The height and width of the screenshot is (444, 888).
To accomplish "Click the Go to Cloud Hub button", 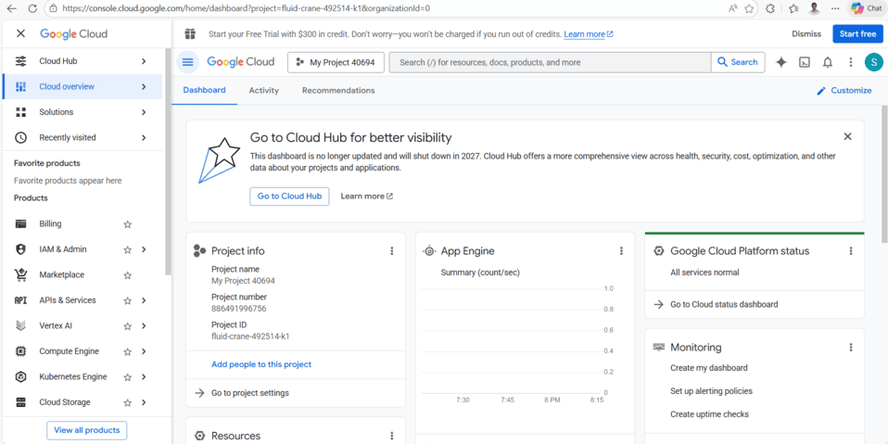I will (x=289, y=196).
